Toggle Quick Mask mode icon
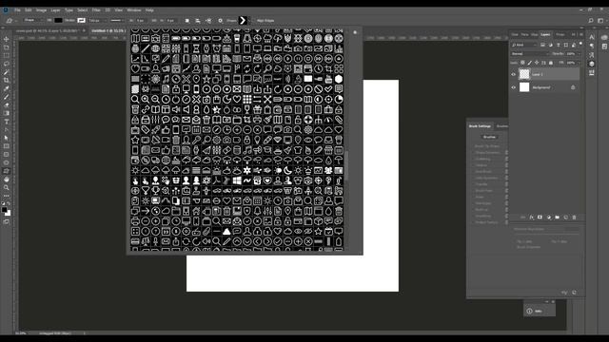This screenshot has height=342, width=609. coord(7,221)
